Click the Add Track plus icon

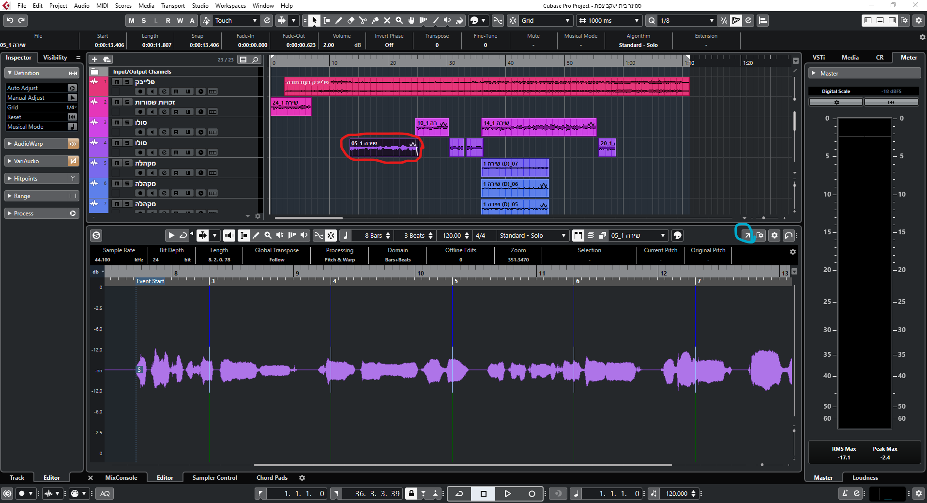[94, 59]
